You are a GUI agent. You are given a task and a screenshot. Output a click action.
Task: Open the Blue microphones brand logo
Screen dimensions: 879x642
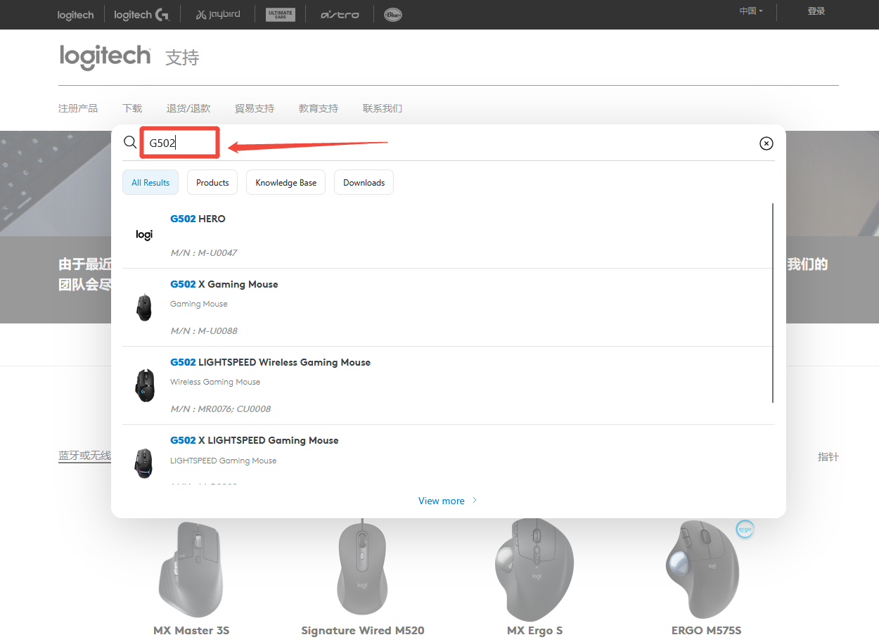[x=393, y=15]
